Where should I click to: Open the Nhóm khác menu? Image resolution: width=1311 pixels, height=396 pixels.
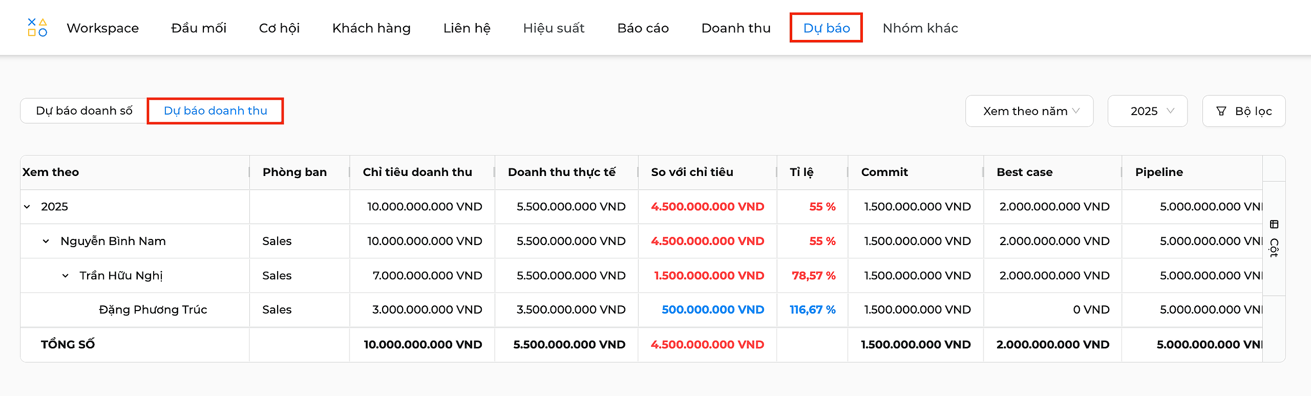point(920,28)
